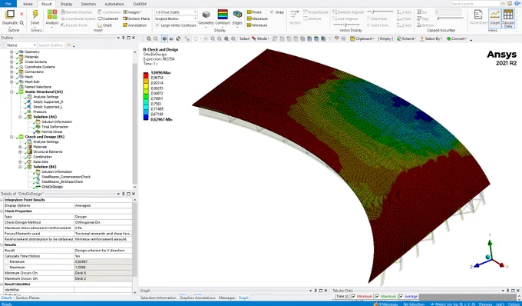
Task: Open the Section Planes bottom tab
Action: pos(28,298)
